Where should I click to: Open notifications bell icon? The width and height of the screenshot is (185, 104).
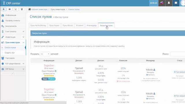pos(169,3)
